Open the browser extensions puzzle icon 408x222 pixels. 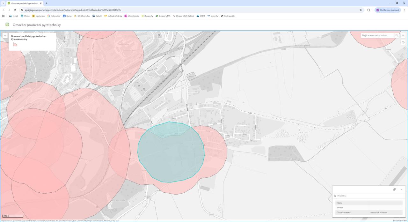368,10
